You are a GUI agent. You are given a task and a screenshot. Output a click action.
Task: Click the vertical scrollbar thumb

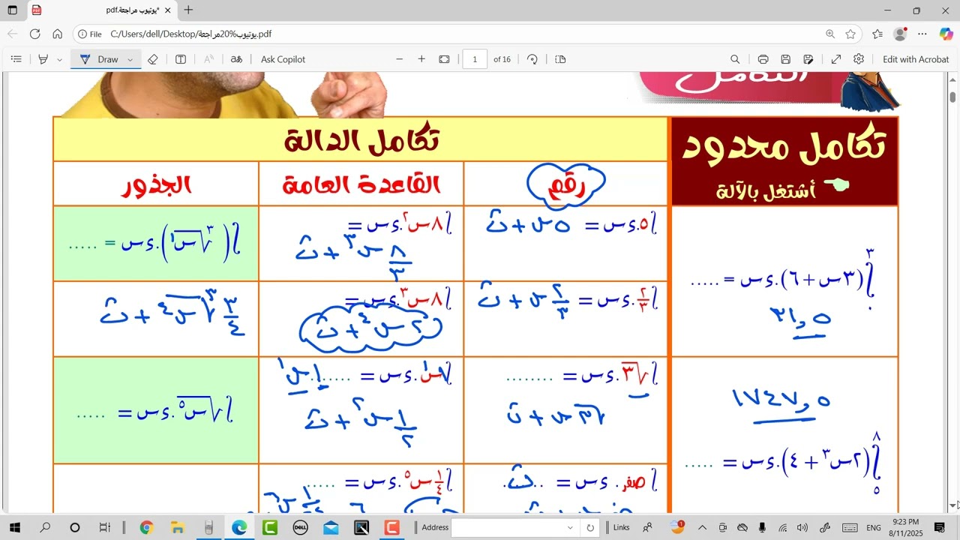click(953, 97)
